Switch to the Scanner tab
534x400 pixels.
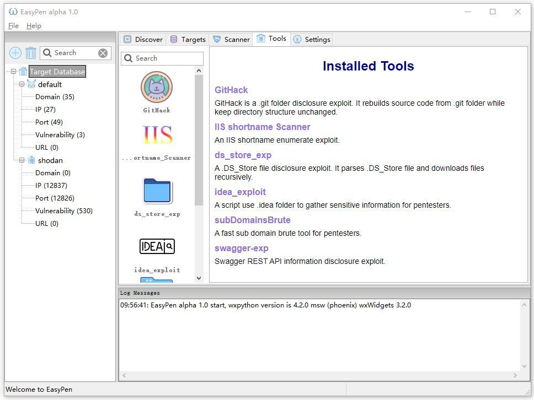[x=231, y=40]
